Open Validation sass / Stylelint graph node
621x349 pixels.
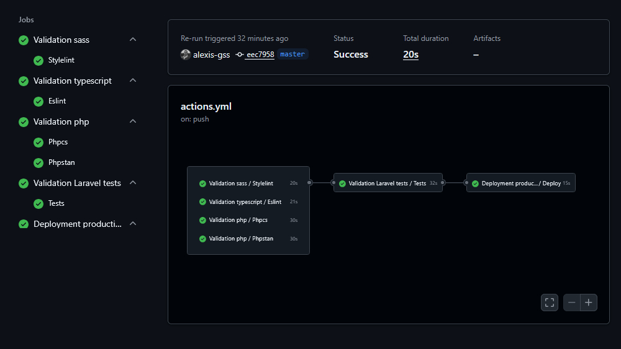click(x=248, y=183)
